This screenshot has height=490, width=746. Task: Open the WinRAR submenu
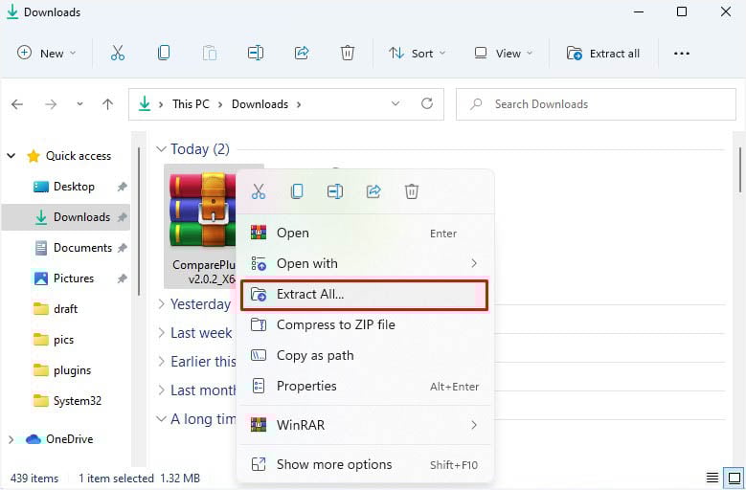365,425
